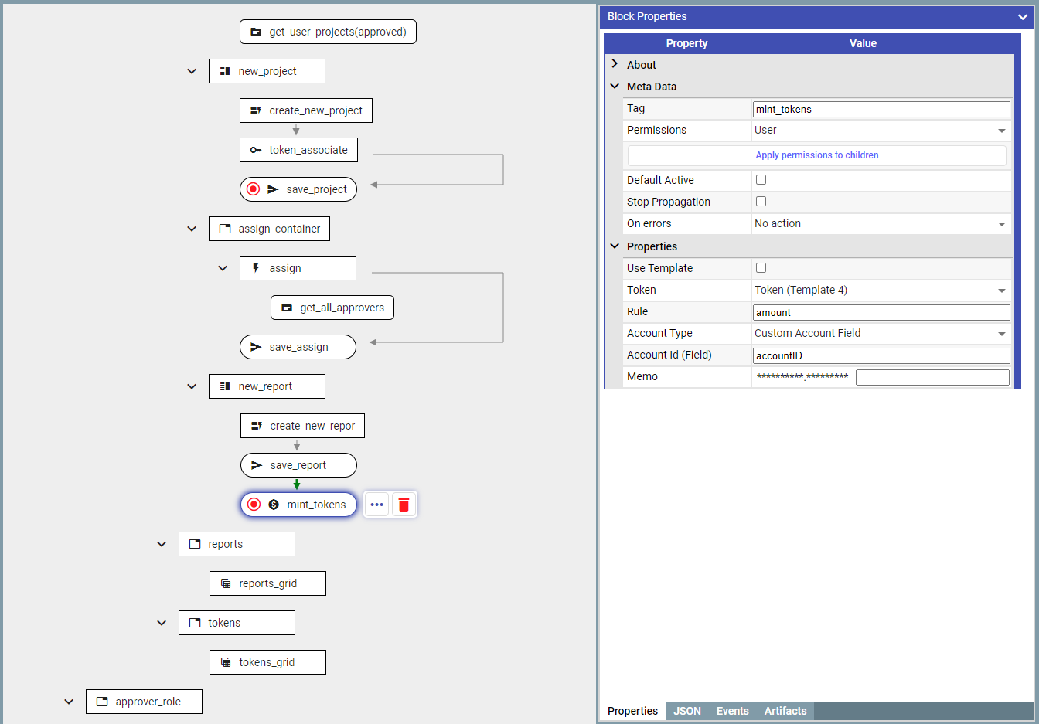
Task: Open the On errors dropdown
Action: (x=881, y=223)
